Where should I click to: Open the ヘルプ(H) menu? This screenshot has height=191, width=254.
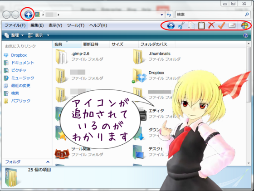[x=98, y=25]
